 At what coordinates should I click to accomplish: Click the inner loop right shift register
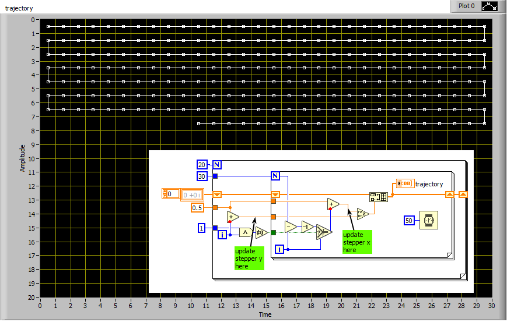point(450,194)
